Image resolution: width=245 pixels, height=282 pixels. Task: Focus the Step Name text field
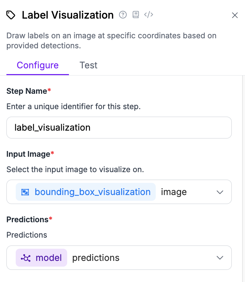click(x=119, y=127)
